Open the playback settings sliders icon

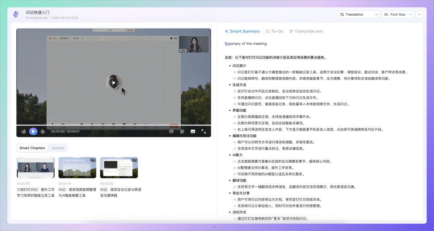(x=182, y=131)
